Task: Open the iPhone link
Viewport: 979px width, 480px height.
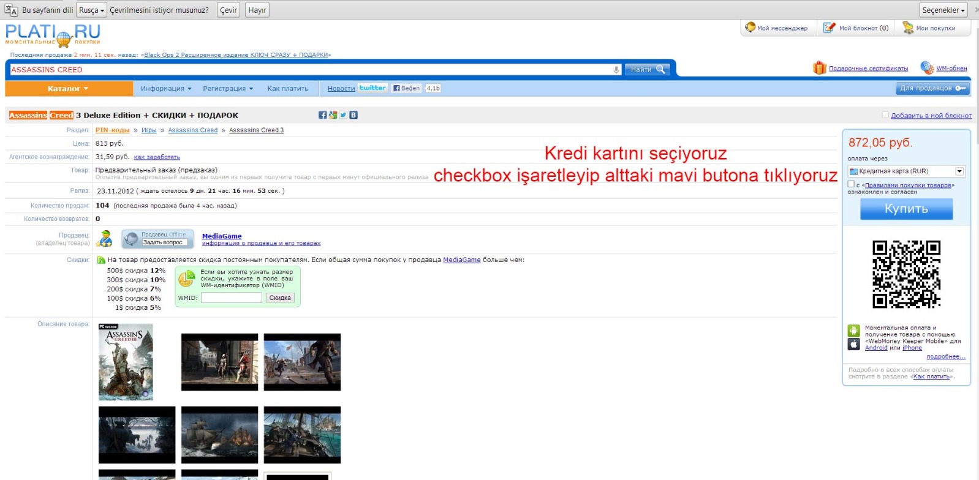Action: (x=912, y=348)
